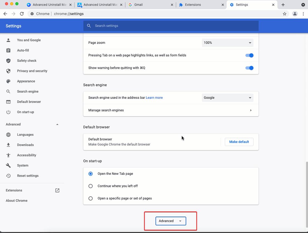Disable the warning before quitting toggle
This screenshot has height=233, width=308.
(249, 68)
